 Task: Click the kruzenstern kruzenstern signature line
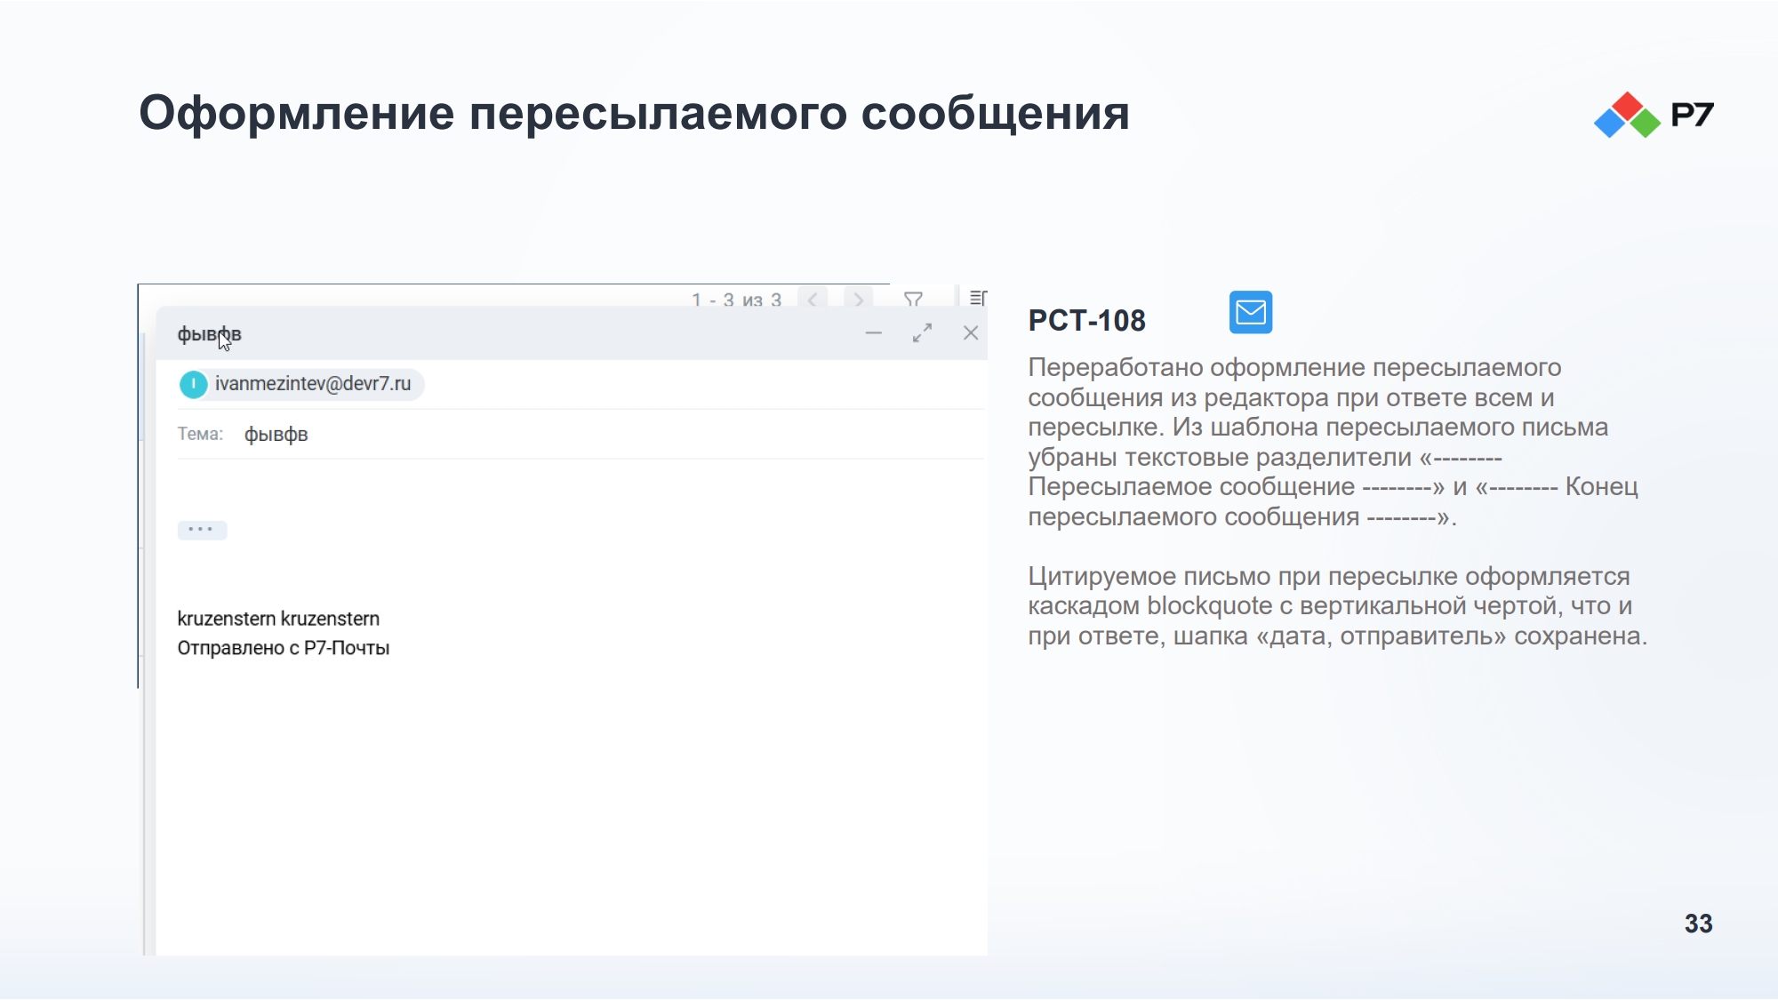[278, 619]
